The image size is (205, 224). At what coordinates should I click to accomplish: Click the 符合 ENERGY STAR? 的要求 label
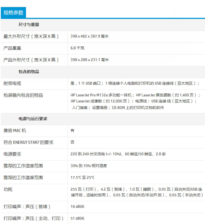(28, 142)
